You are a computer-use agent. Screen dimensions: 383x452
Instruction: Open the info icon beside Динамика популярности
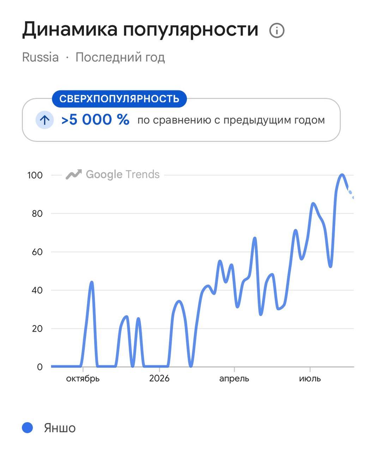pyautogui.click(x=277, y=31)
